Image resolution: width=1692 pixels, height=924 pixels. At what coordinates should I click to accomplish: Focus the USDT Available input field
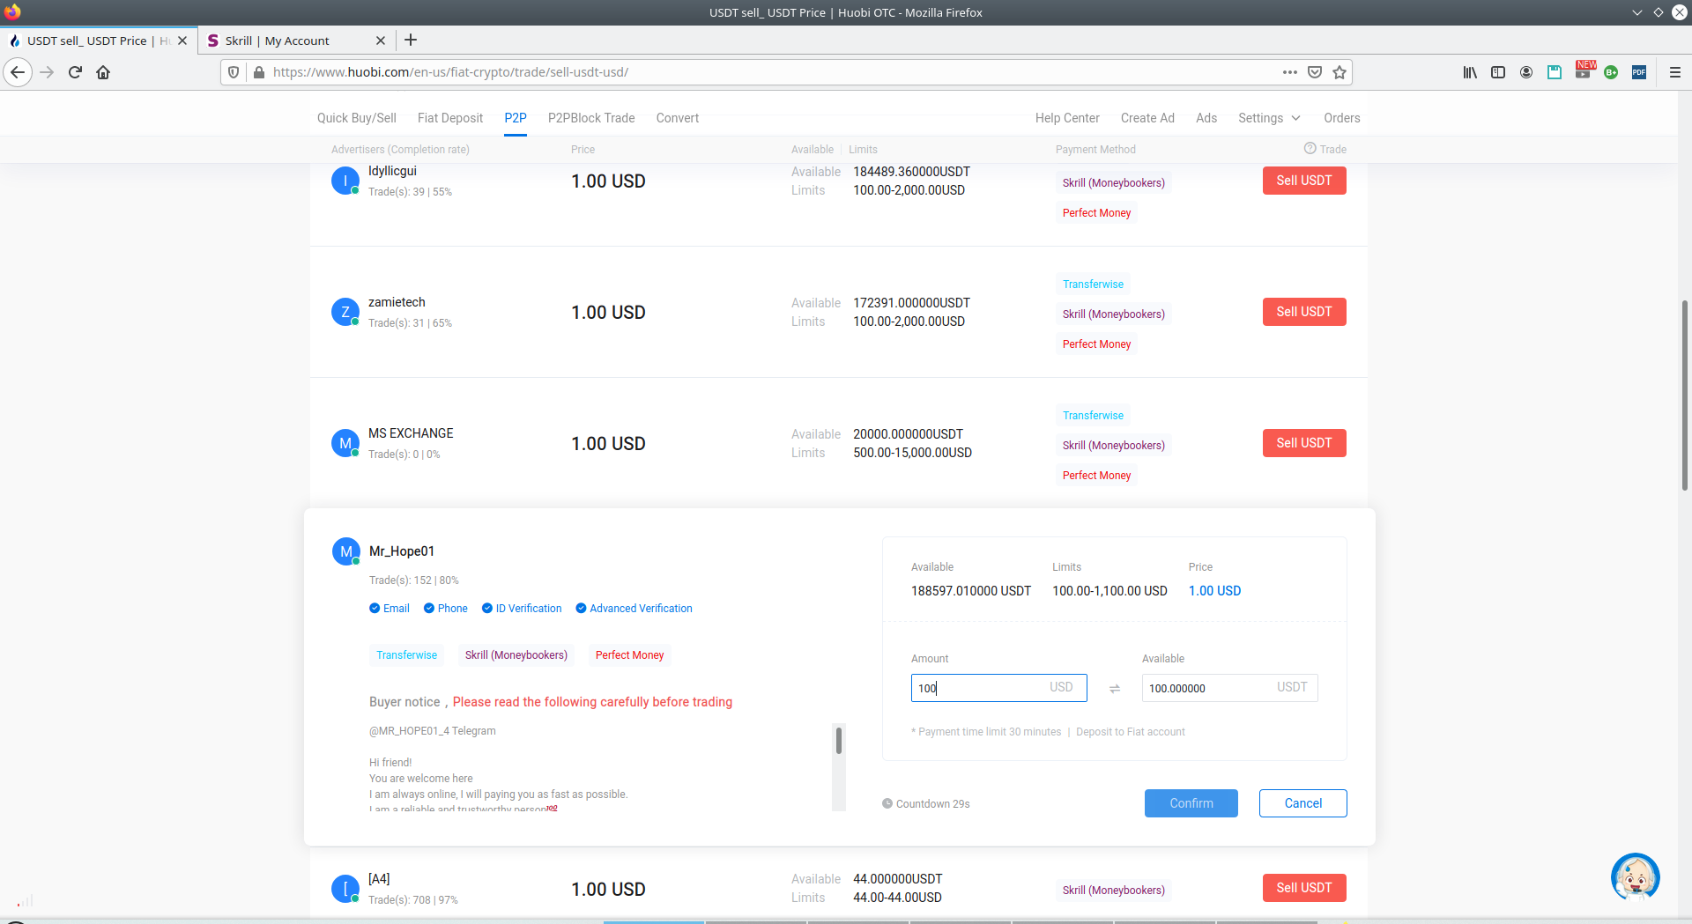[x=1230, y=688]
